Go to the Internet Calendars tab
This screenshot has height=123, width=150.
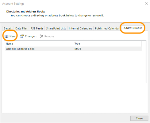80,28
